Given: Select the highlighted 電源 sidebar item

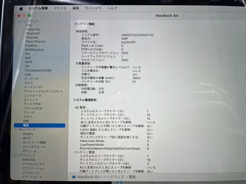Looking at the screenshot, I should tap(39, 126).
